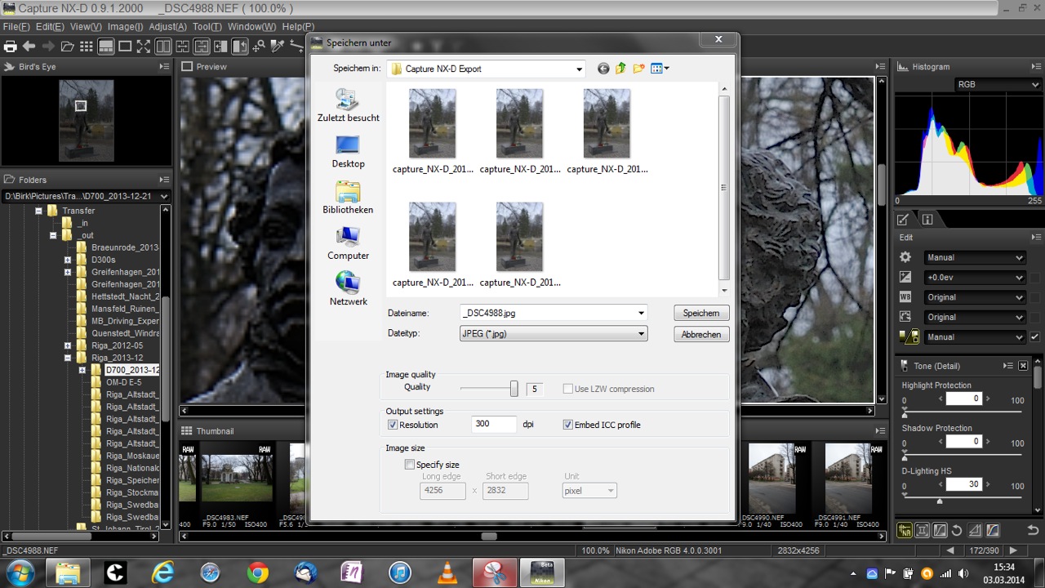This screenshot has width=1045, height=588.
Task: Click the Abbrechen button
Action: [x=701, y=334]
